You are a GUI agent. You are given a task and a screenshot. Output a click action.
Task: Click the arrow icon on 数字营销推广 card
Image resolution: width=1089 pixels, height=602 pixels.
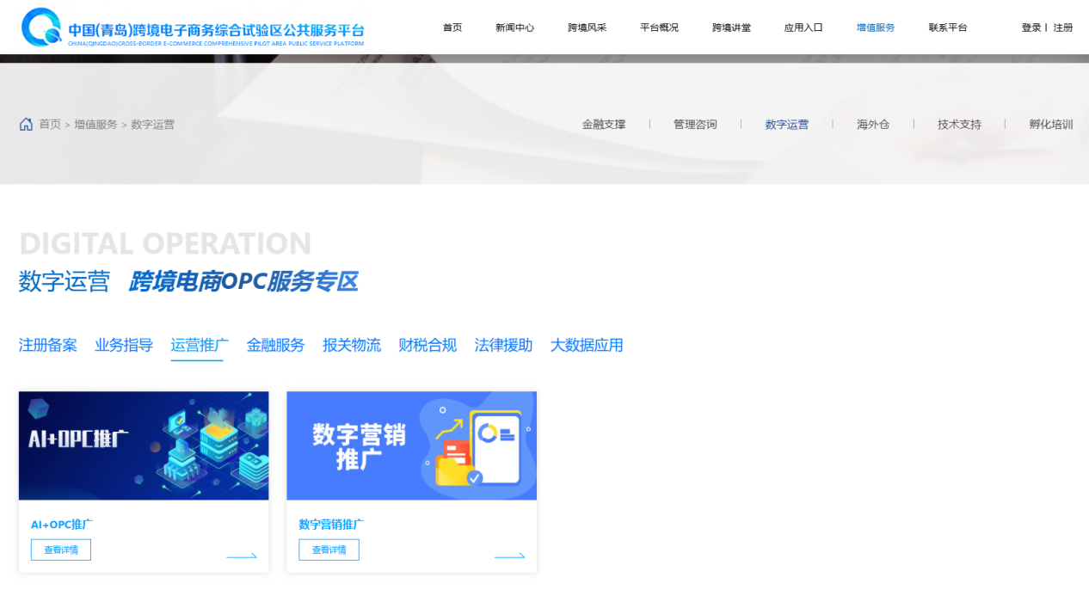[512, 555]
